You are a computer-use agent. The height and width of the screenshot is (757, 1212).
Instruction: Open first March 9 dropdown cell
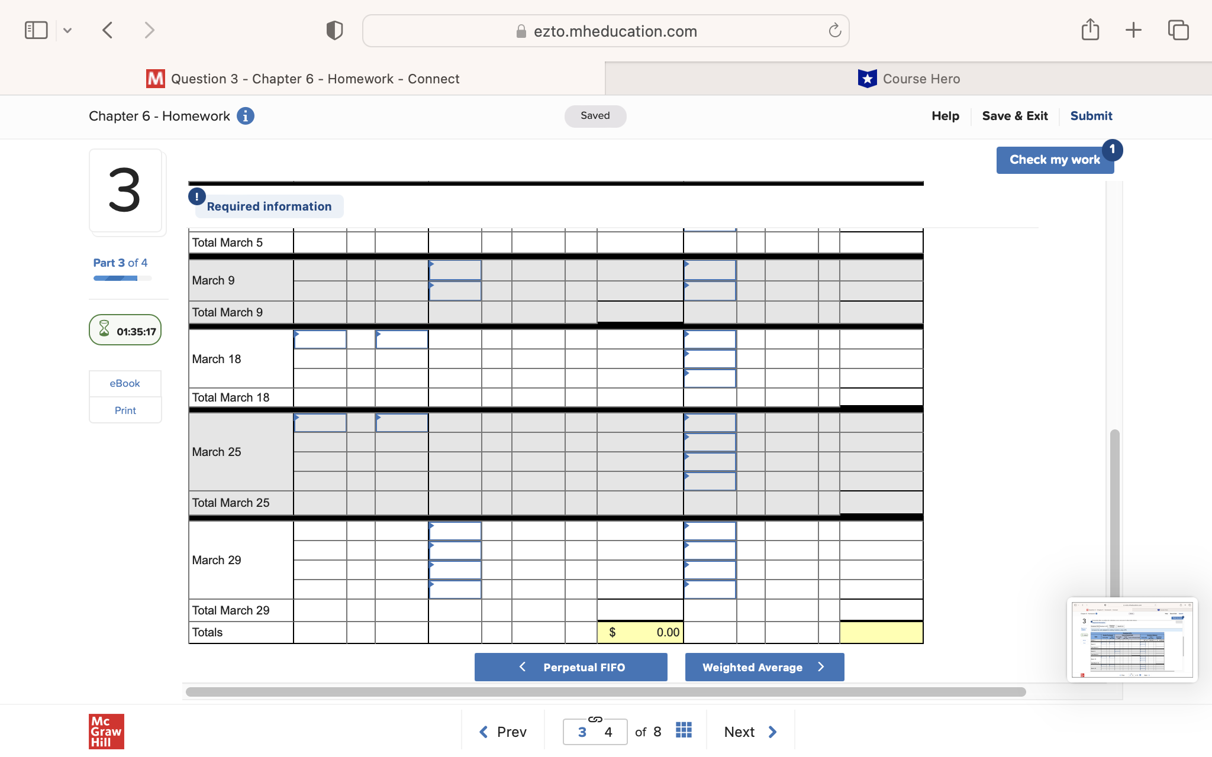click(x=454, y=270)
